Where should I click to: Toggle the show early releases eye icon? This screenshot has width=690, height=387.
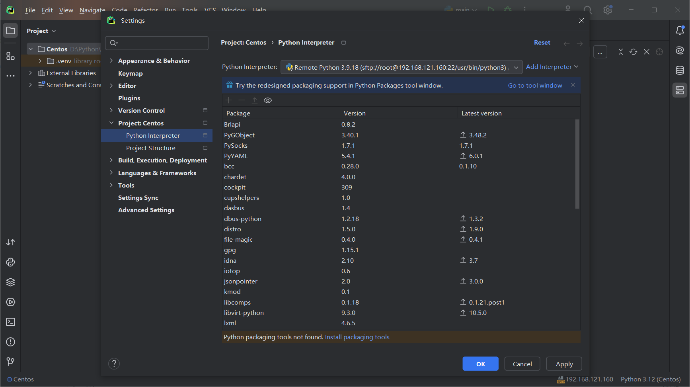pyautogui.click(x=268, y=100)
